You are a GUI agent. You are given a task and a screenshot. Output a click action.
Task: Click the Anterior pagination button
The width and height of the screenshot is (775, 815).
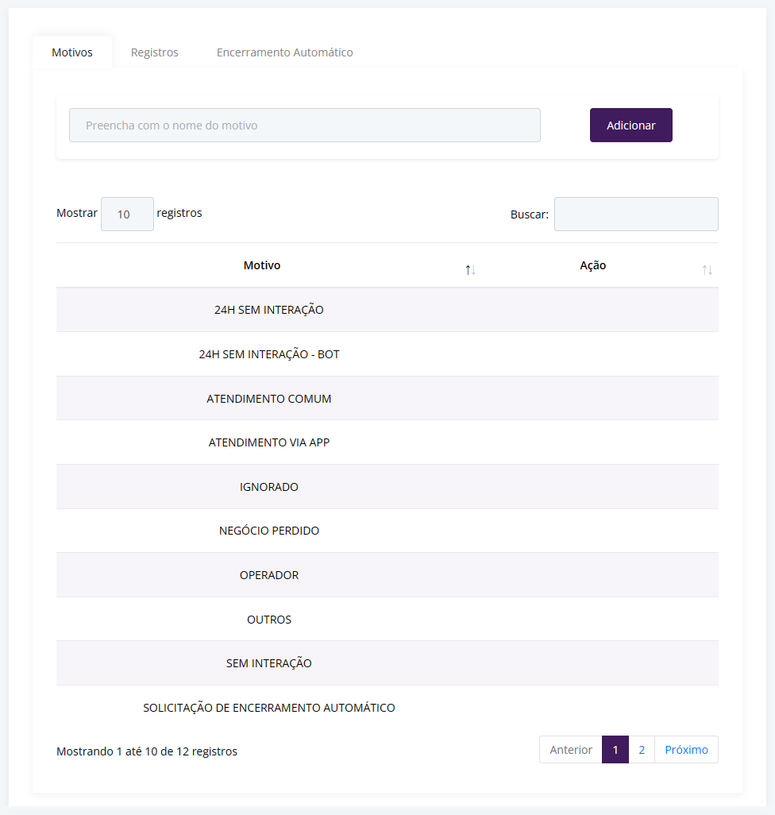571,750
